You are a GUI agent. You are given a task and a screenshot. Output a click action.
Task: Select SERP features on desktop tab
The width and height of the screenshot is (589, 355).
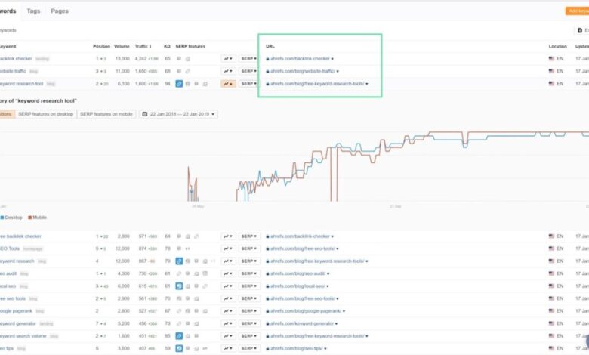pos(46,114)
